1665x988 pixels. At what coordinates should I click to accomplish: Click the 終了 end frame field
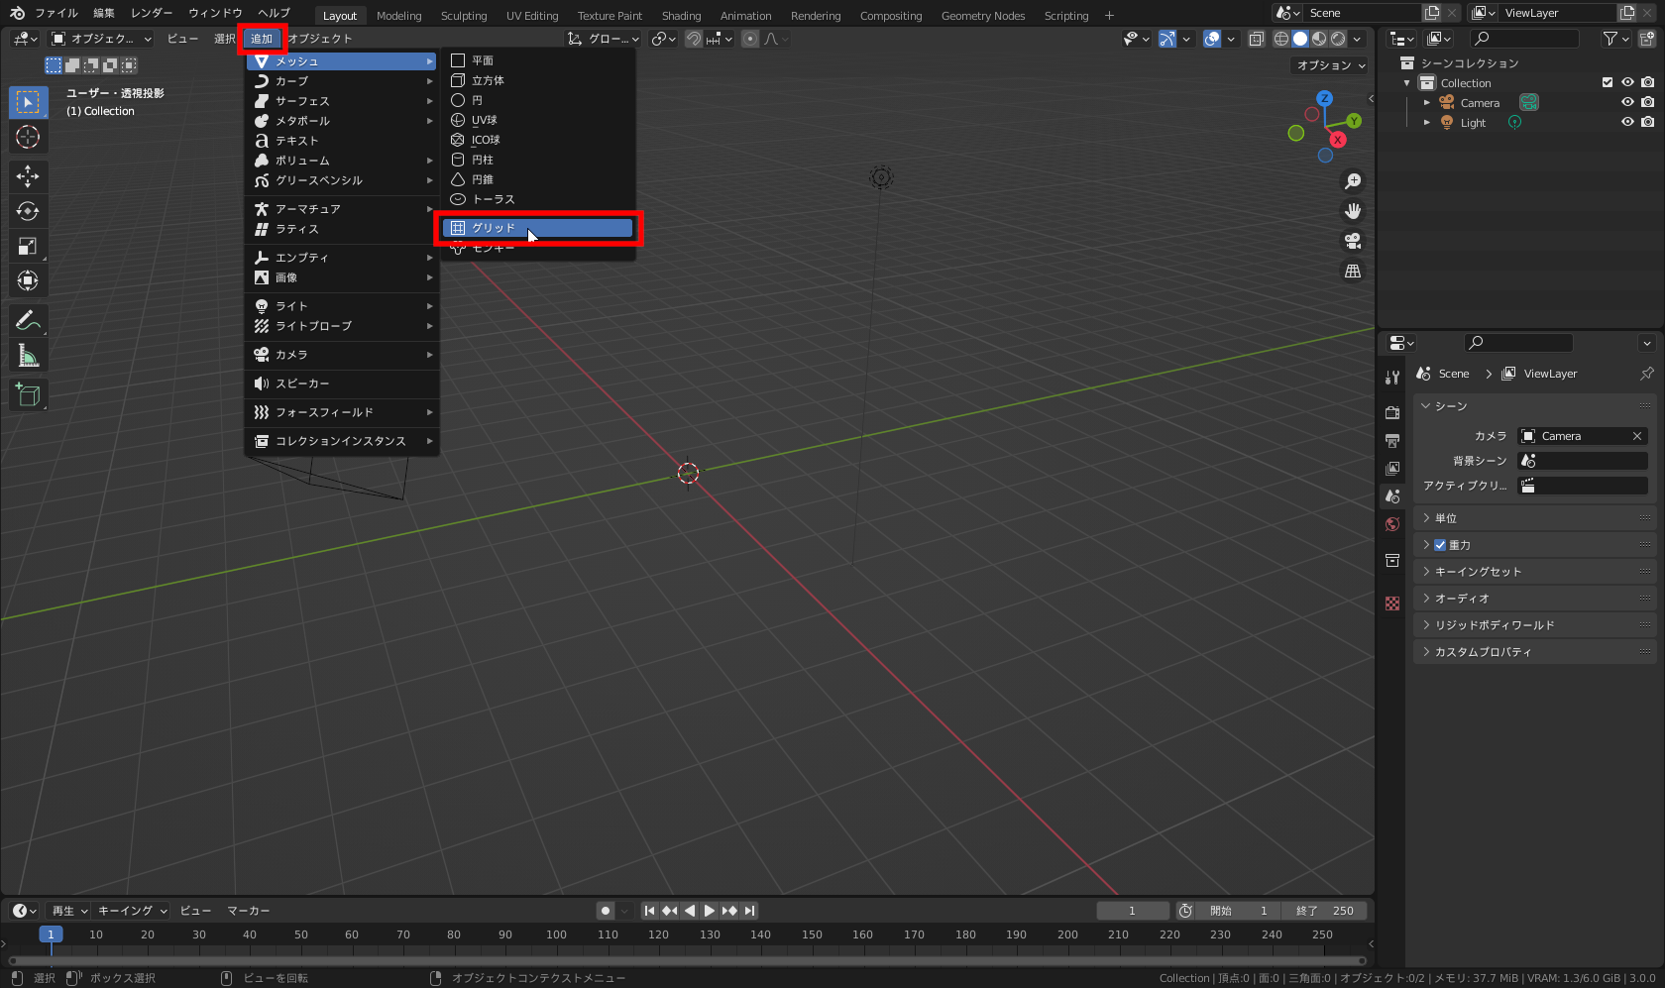[1325, 911]
